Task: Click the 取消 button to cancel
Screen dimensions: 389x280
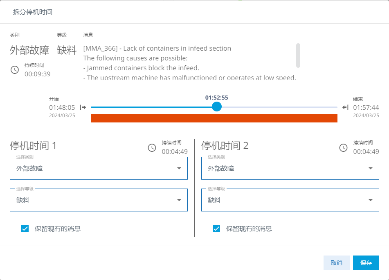Action: point(336,263)
